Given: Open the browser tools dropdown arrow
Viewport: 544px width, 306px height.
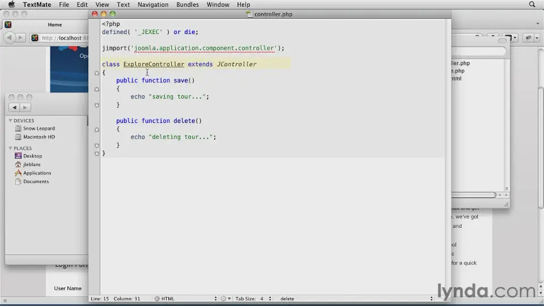Looking at the screenshot, I should click(x=537, y=38).
